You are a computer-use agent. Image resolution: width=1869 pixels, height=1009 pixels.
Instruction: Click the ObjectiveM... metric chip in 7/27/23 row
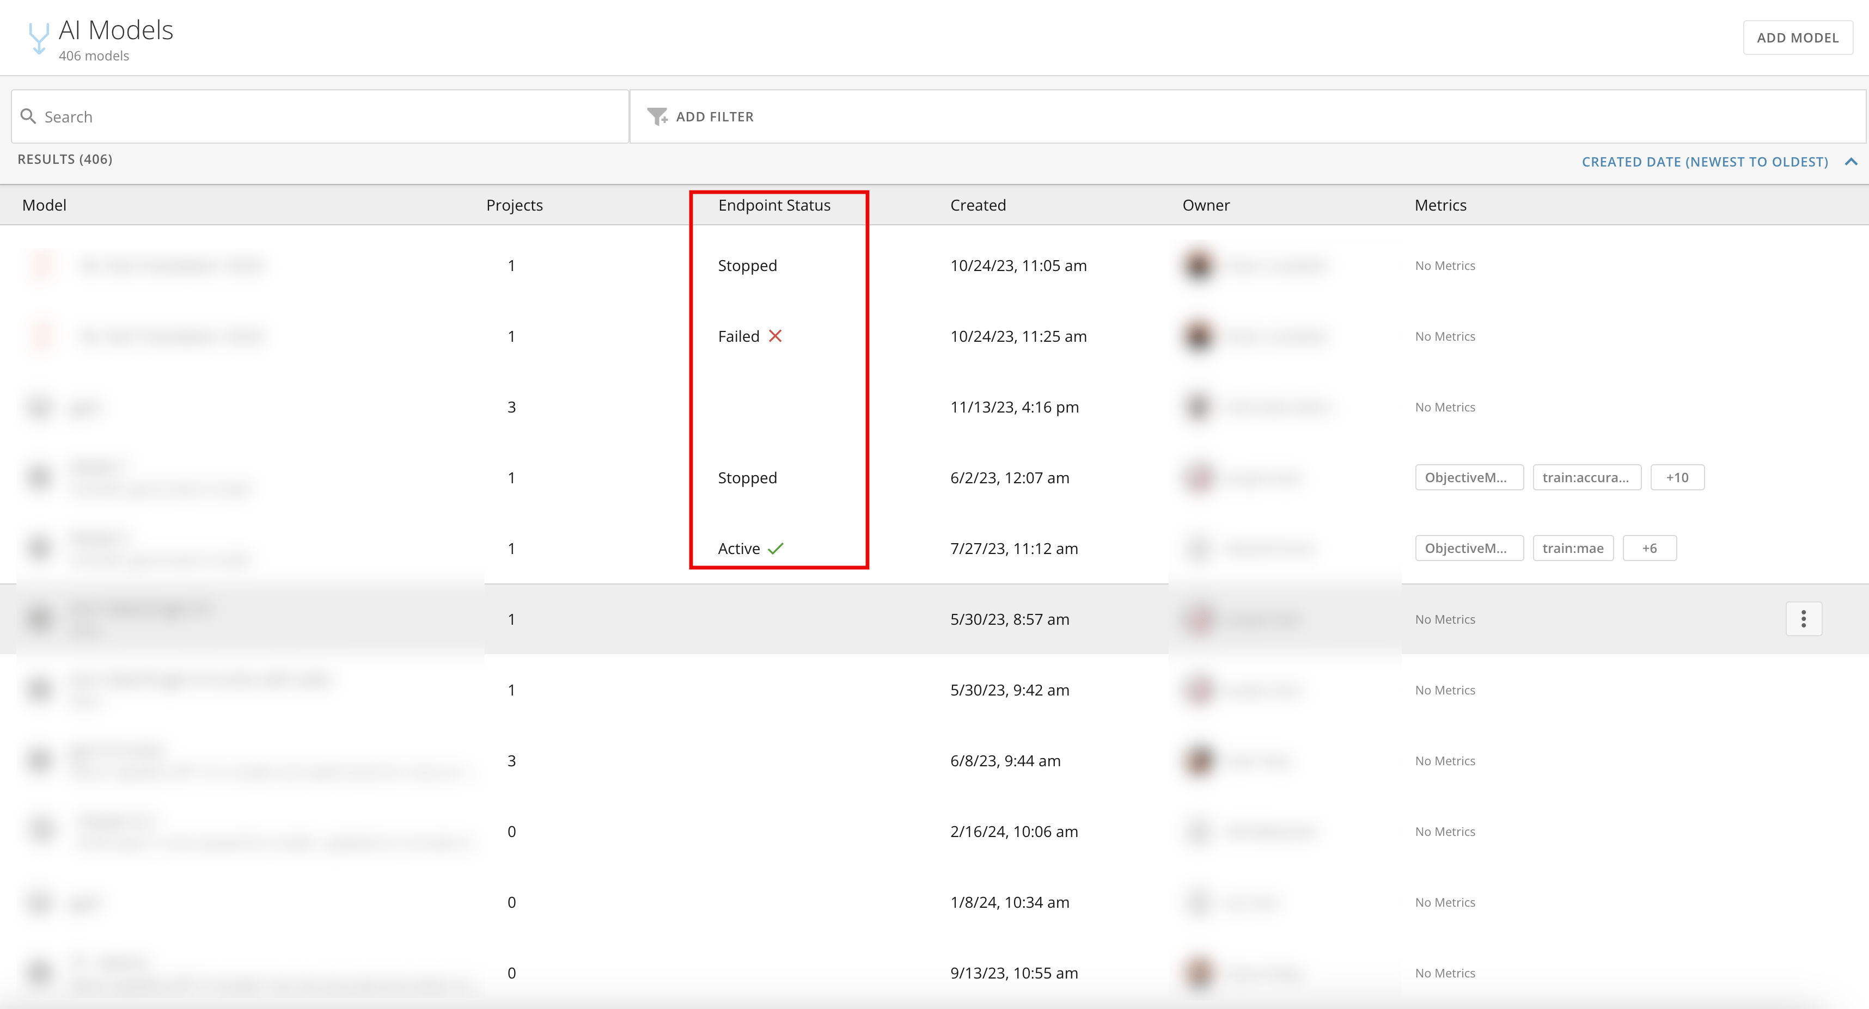1469,549
